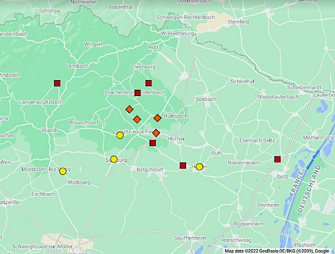Click yellow circle marker at Soultz-sous-Forêts
This screenshot has height=254, width=335.
[120, 136]
